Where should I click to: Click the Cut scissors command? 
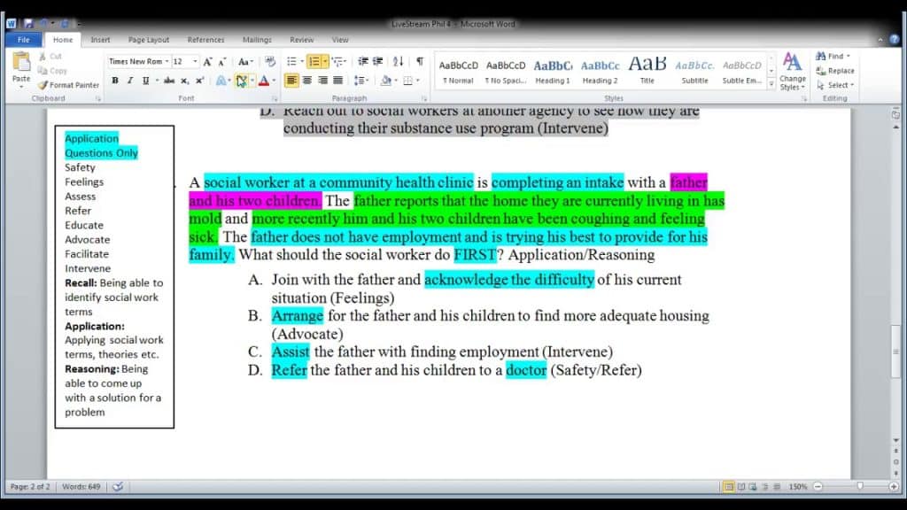[x=50, y=56]
